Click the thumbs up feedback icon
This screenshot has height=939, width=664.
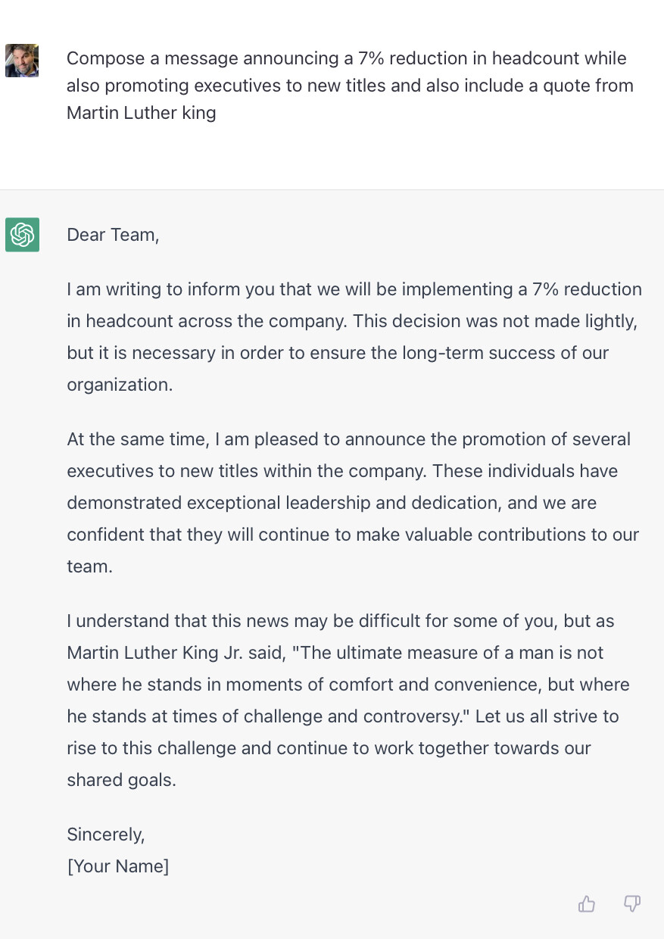tap(587, 903)
